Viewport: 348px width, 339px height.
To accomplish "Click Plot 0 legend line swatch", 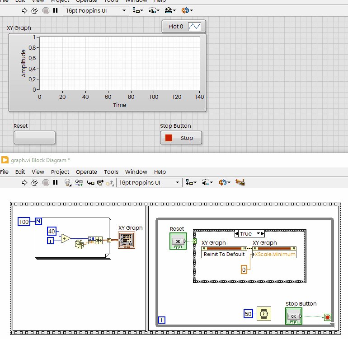I will 194,27.
